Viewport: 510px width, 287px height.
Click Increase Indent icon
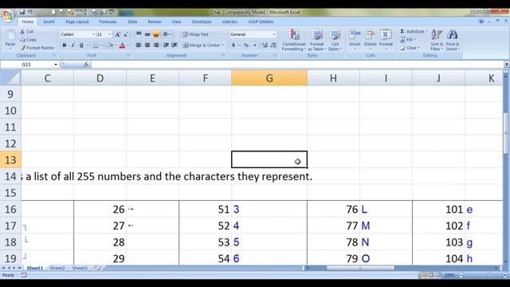(x=175, y=45)
